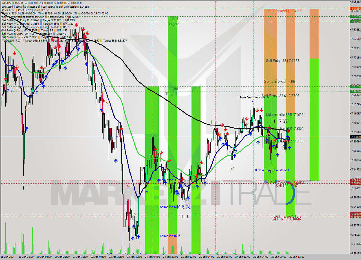Click the 'Sell 161.8 | 6.8846' label

[286, 219]
